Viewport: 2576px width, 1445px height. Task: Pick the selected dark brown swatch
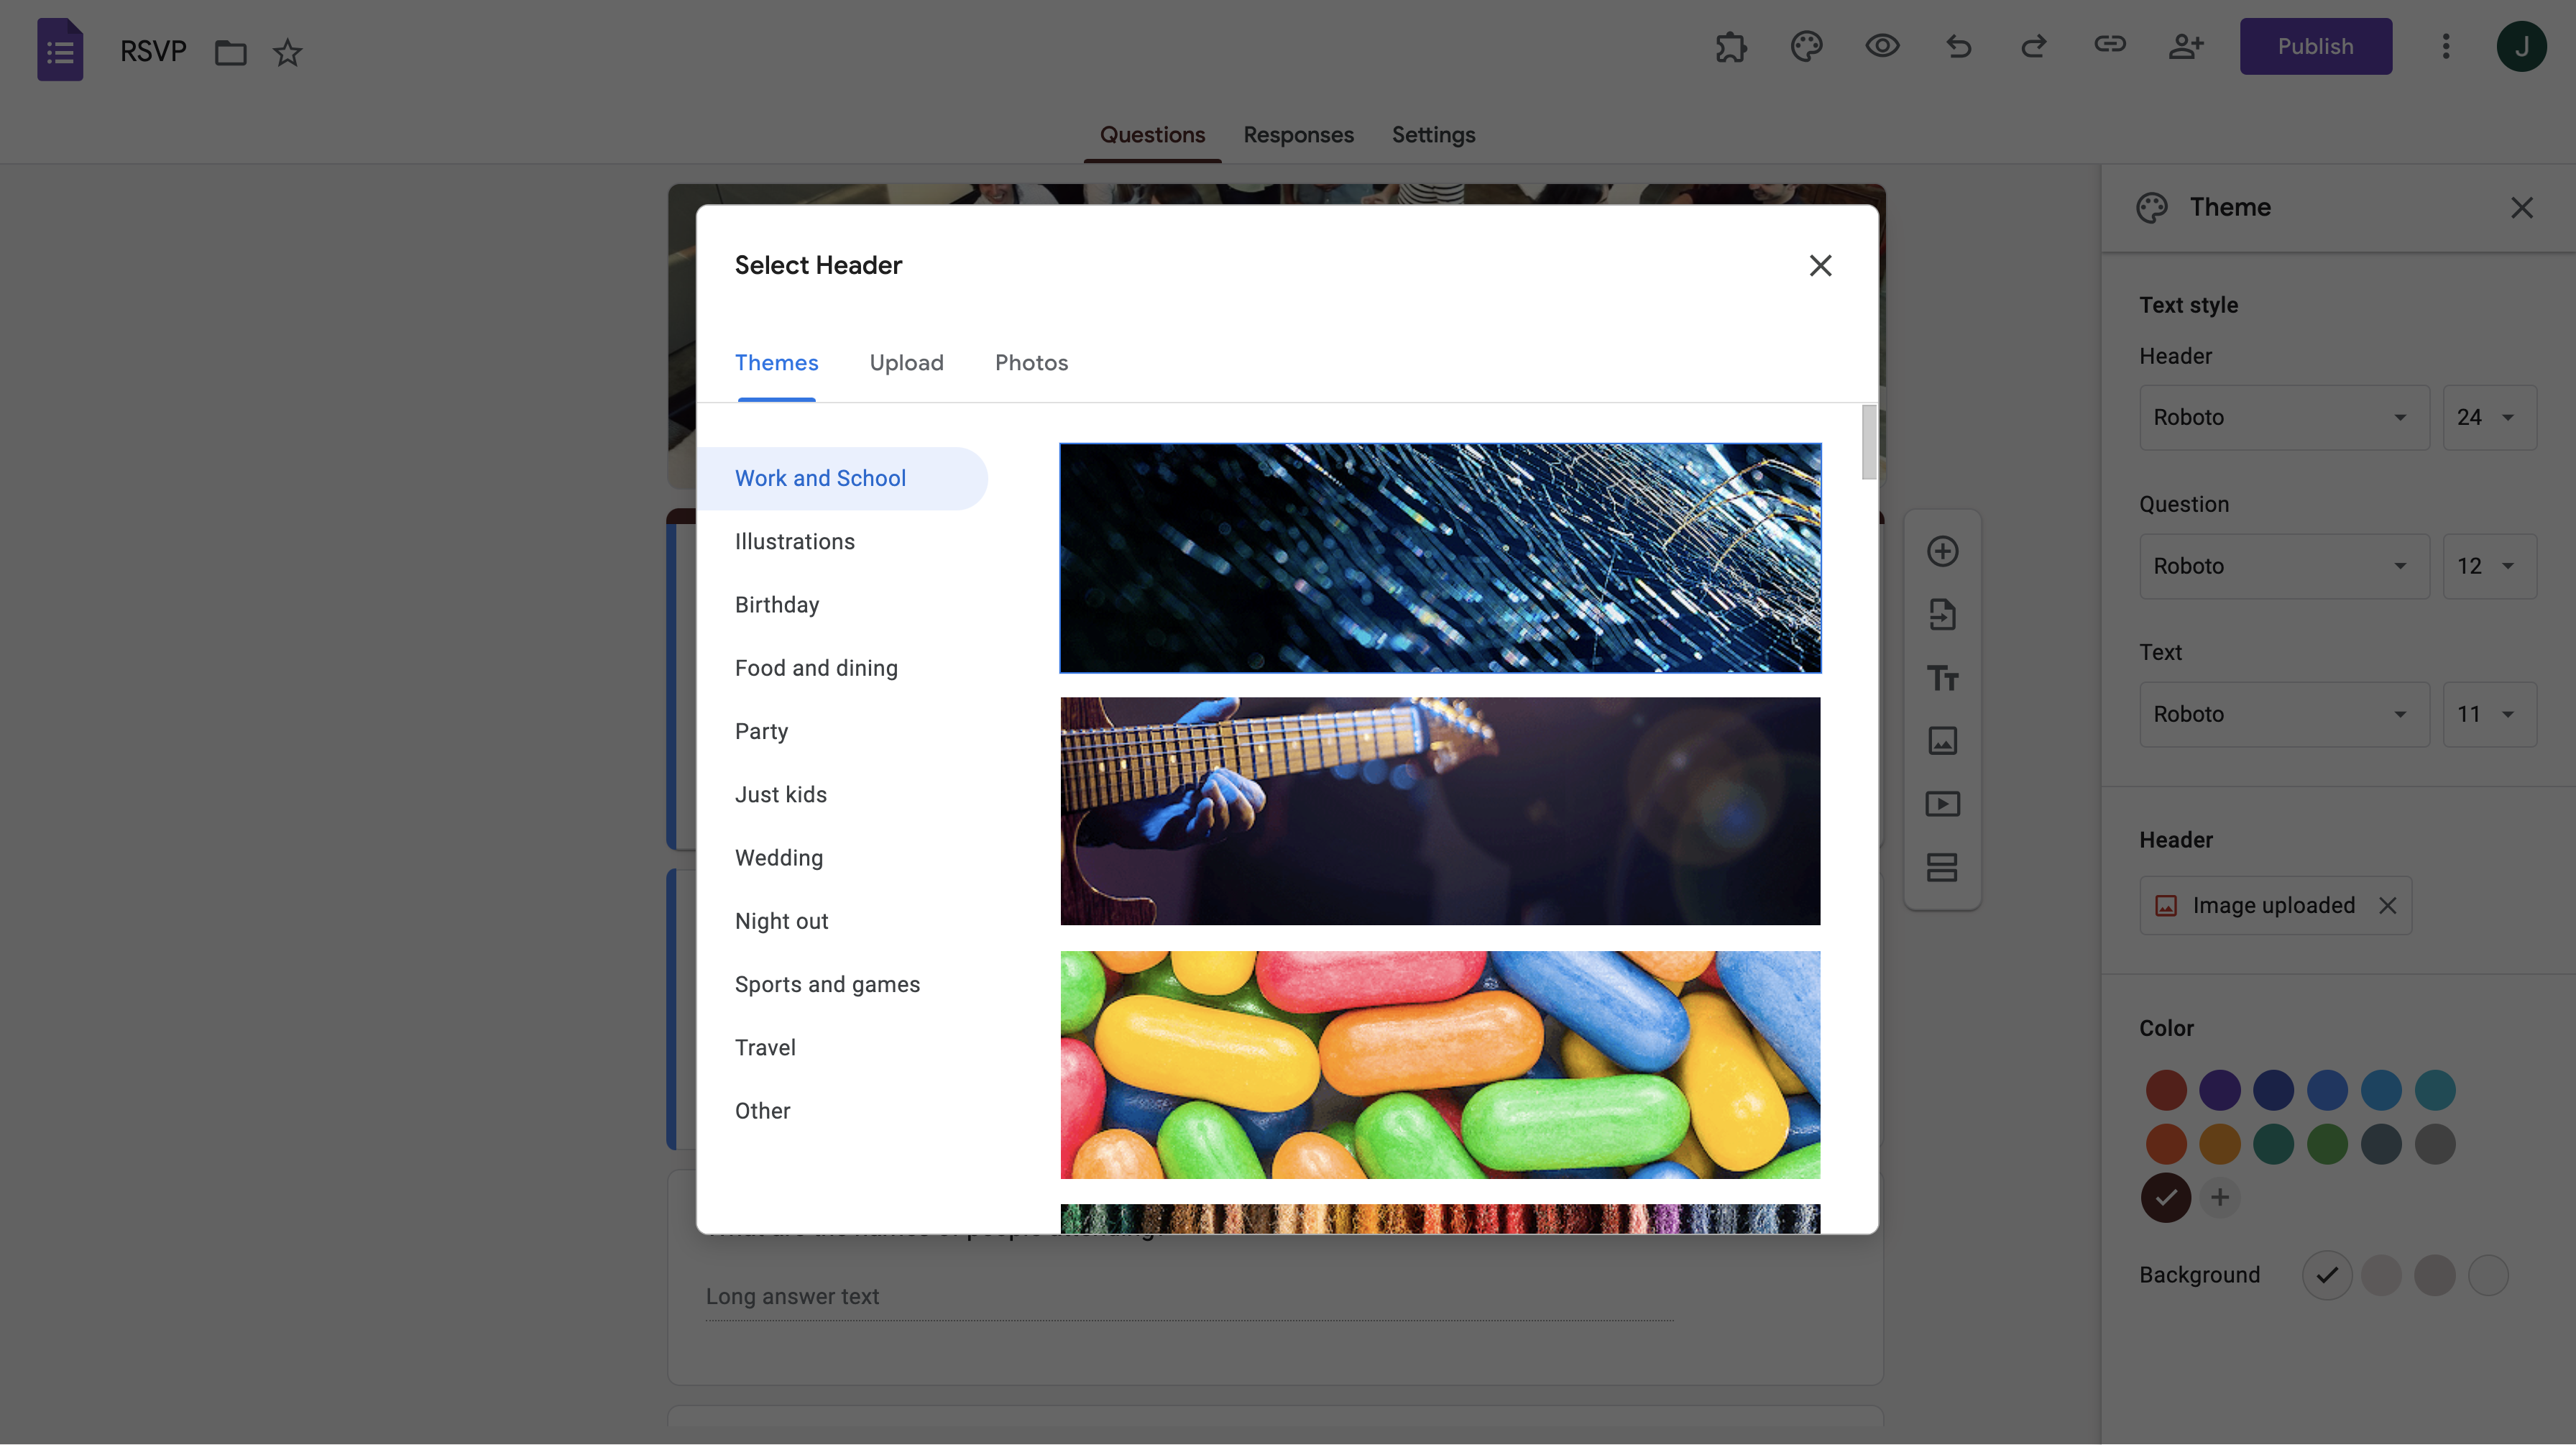point(2166,1197)
